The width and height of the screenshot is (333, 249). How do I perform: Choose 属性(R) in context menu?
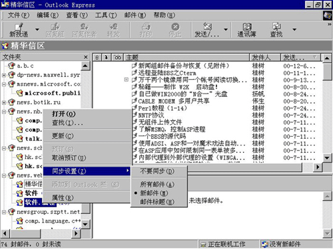pyautogui.click(x=63, y=197)
